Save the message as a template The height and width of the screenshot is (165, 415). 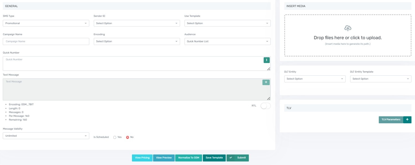pos(214,158)
